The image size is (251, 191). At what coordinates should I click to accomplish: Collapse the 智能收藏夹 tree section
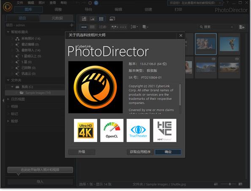pos(8,32)
